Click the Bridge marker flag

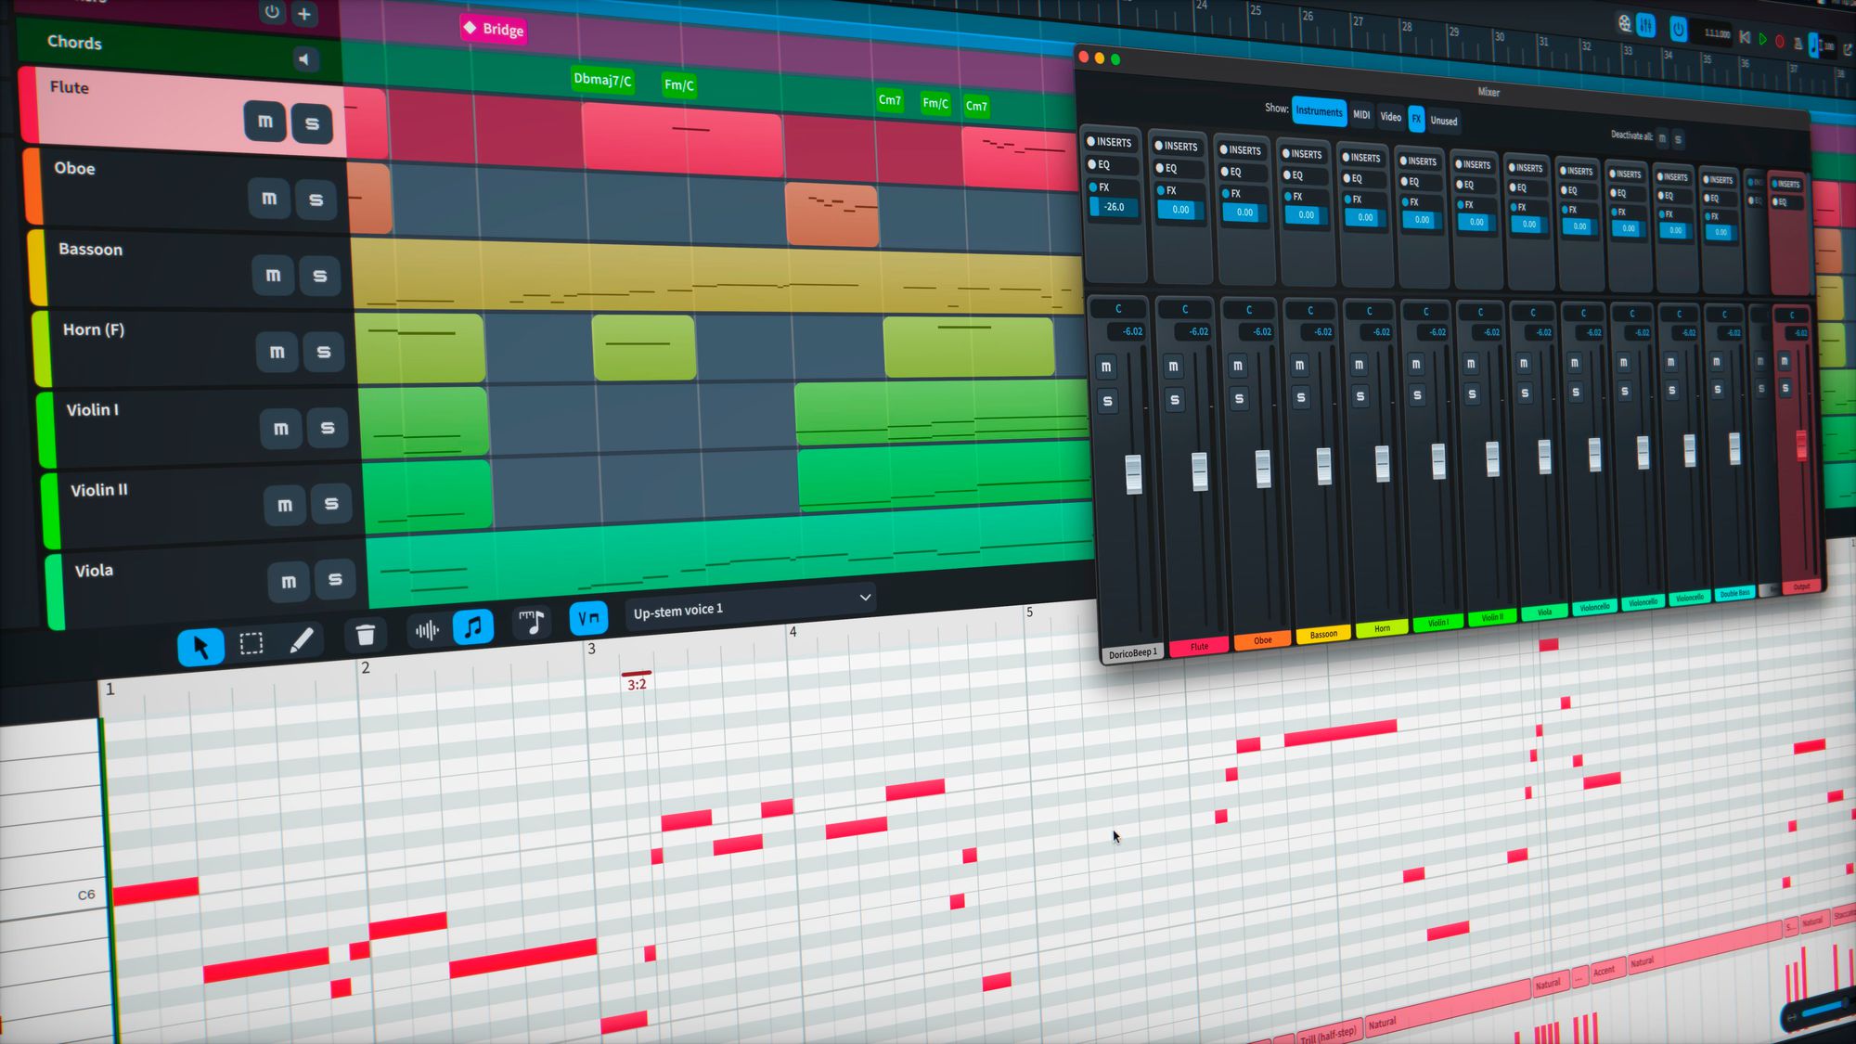tap(494, 29)
